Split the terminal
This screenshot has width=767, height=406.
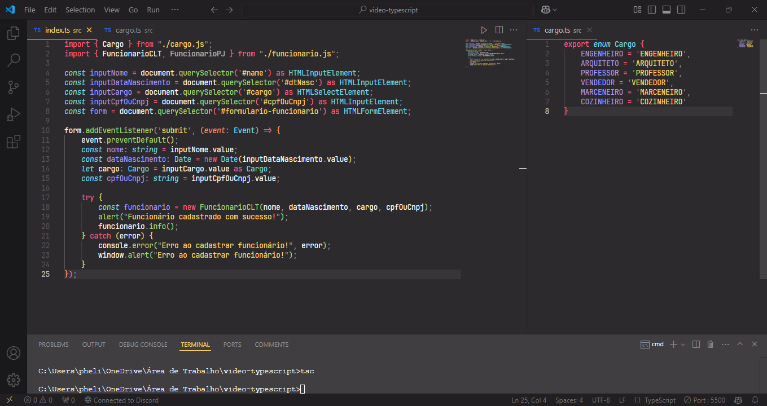696,344
